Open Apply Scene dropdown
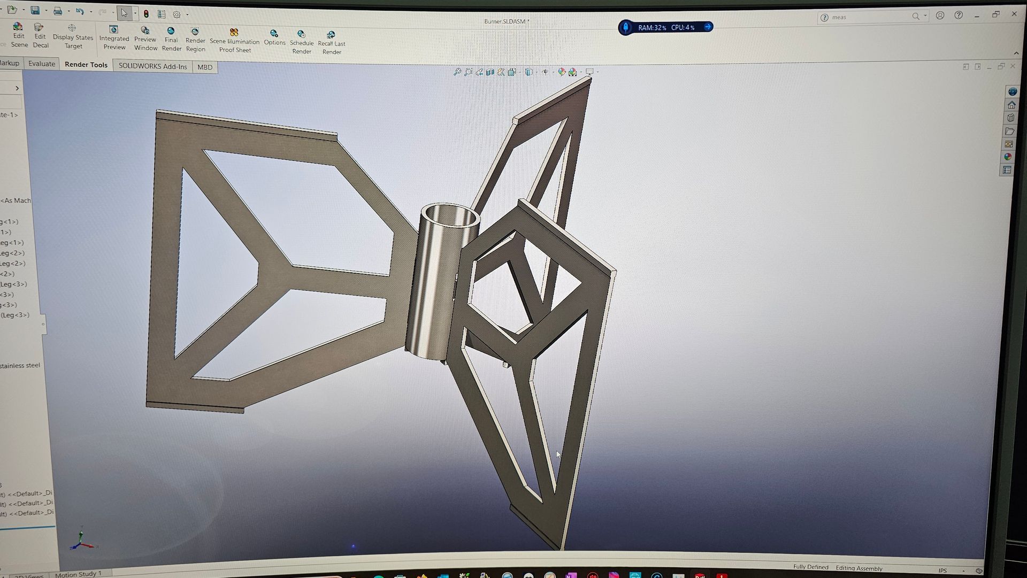Viewport: 1027px width, 578px height. coord(574,72)
